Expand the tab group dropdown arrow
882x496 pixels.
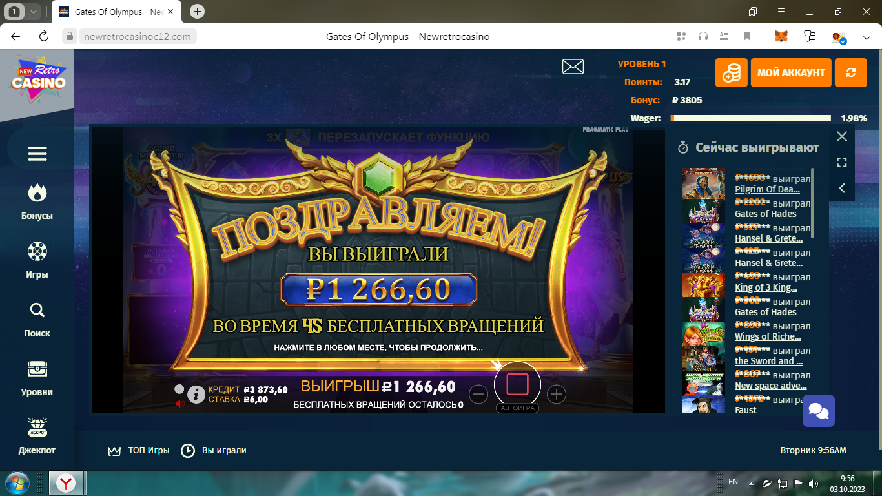click(34, 12)
